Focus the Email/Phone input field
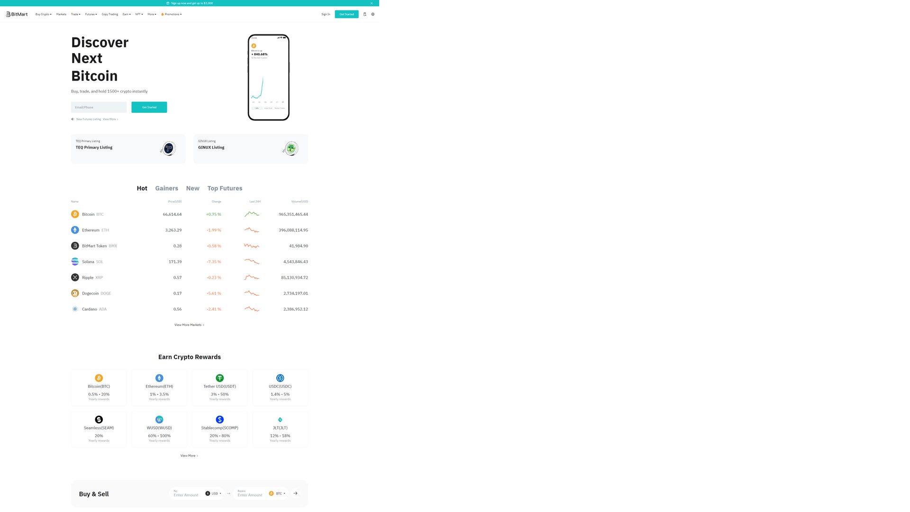 point(99,107)
